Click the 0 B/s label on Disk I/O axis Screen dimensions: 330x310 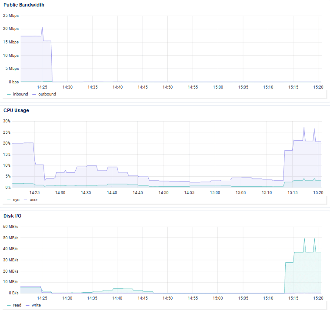pos(13,293)
